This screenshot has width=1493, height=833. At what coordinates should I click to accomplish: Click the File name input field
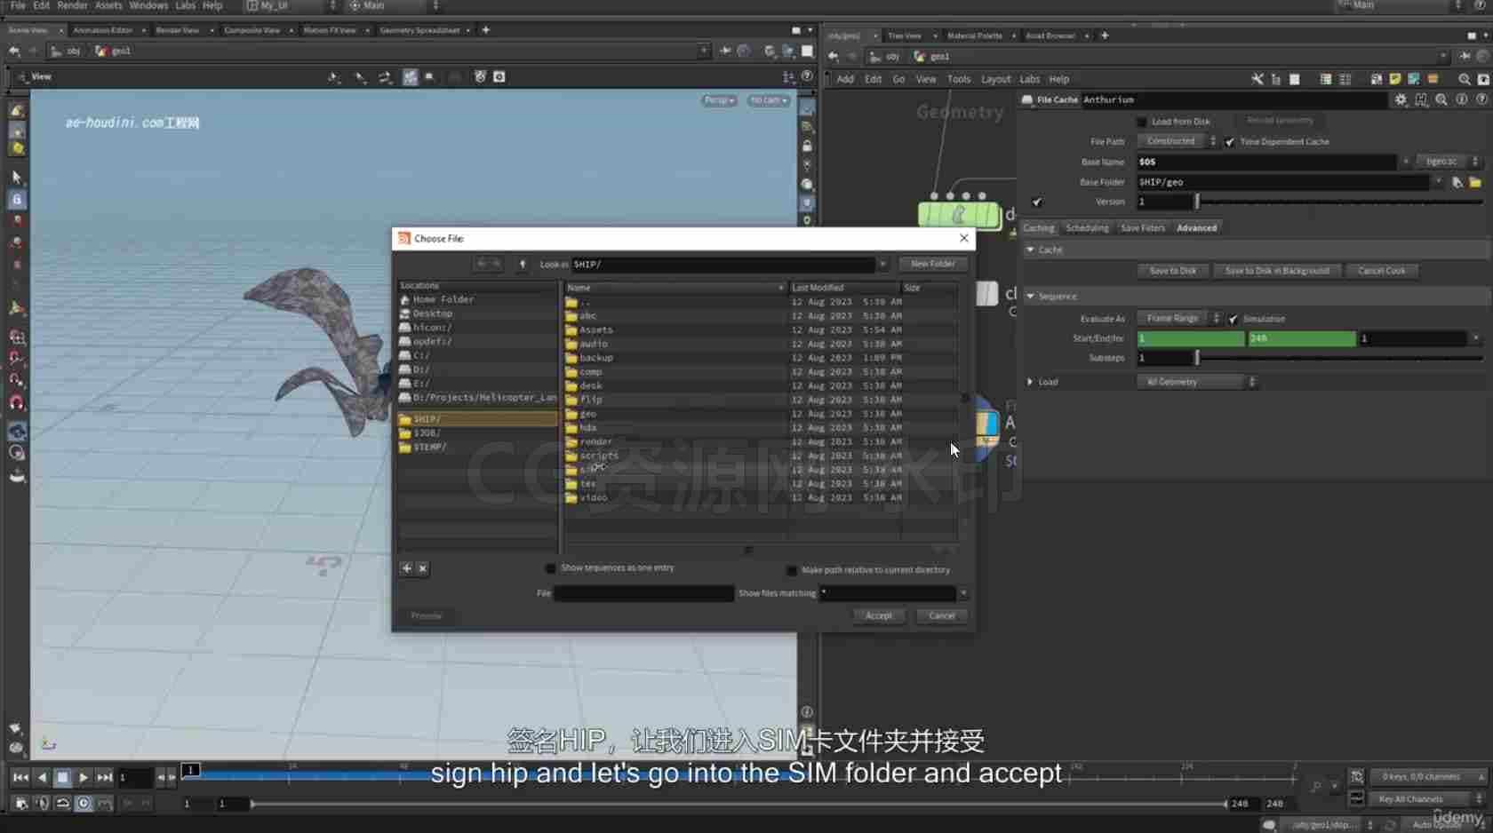(x=643, y=593)
